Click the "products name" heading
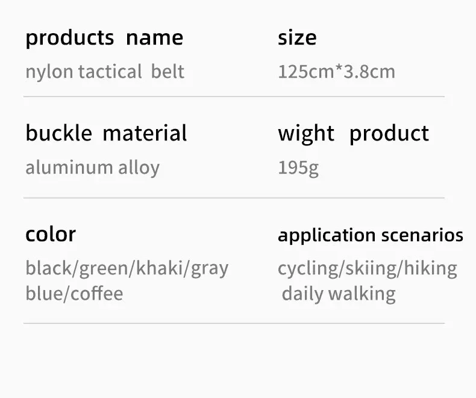The height and width of the screenshot is (398, 476). click(104, 38)
